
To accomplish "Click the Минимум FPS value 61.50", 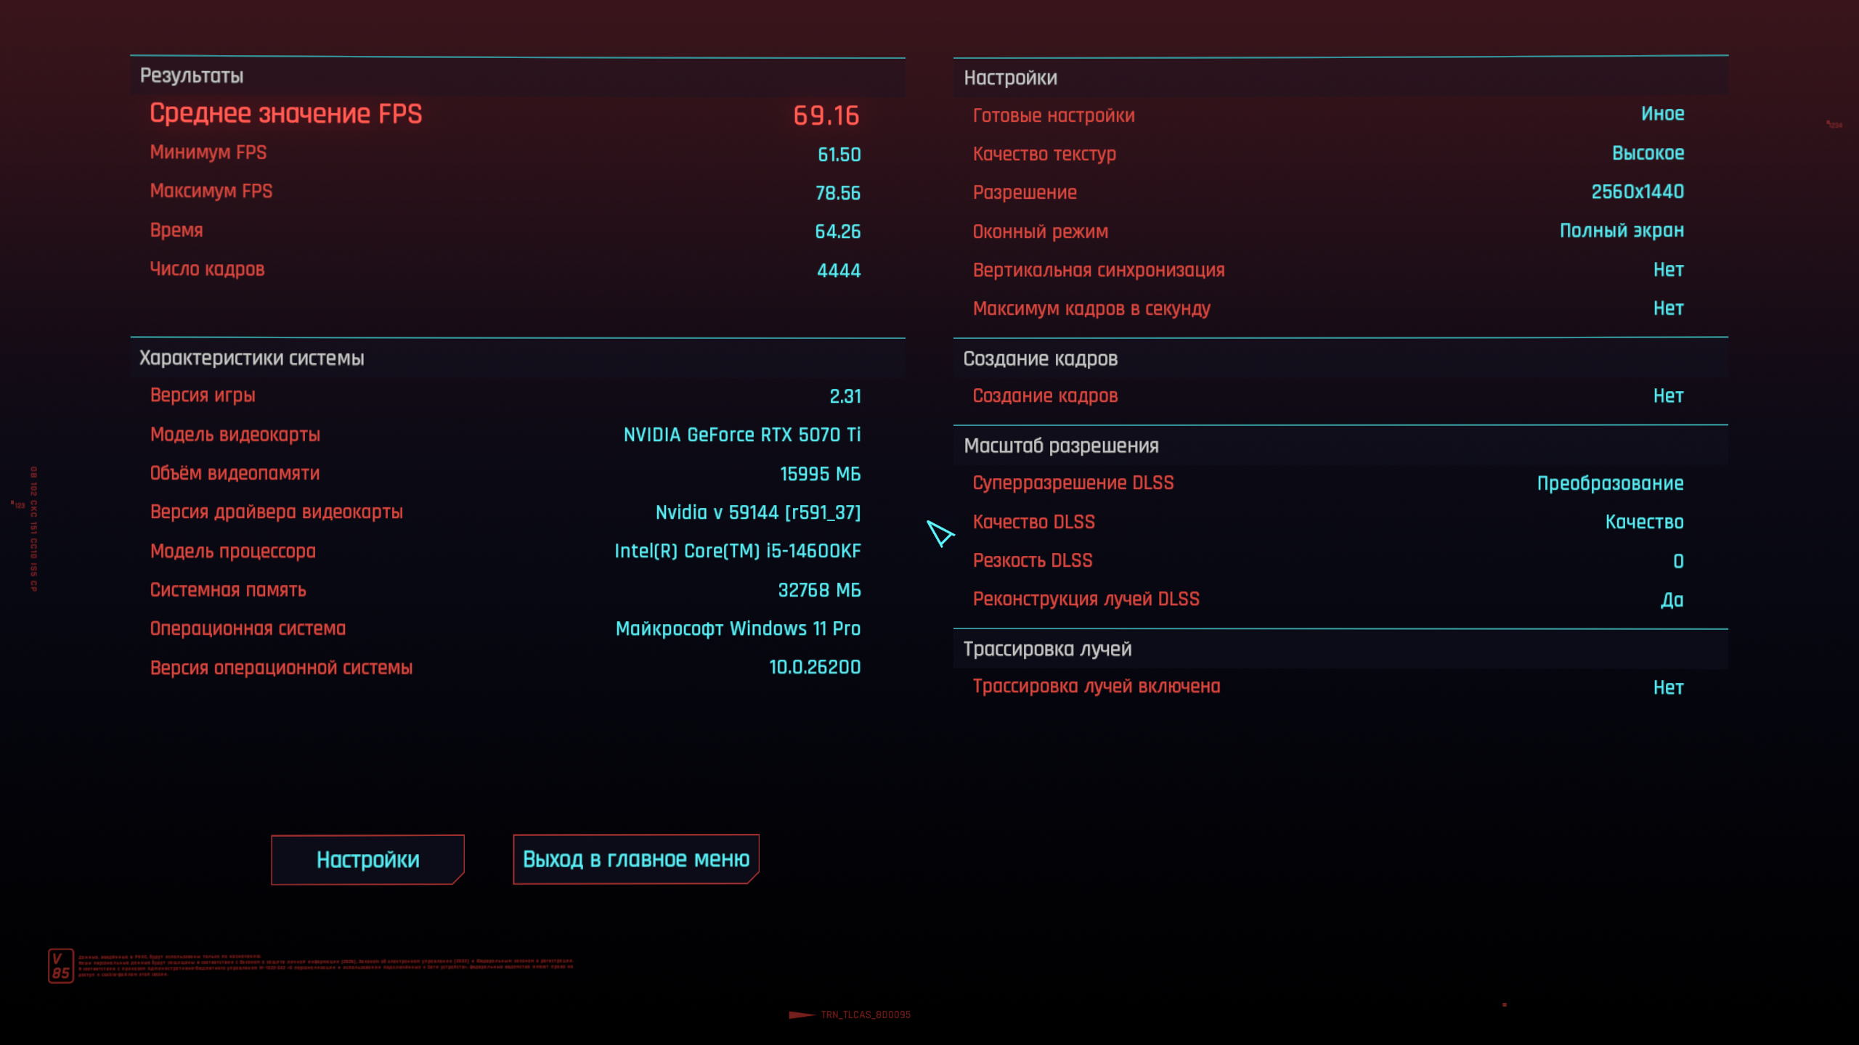I will coord(839,155).
